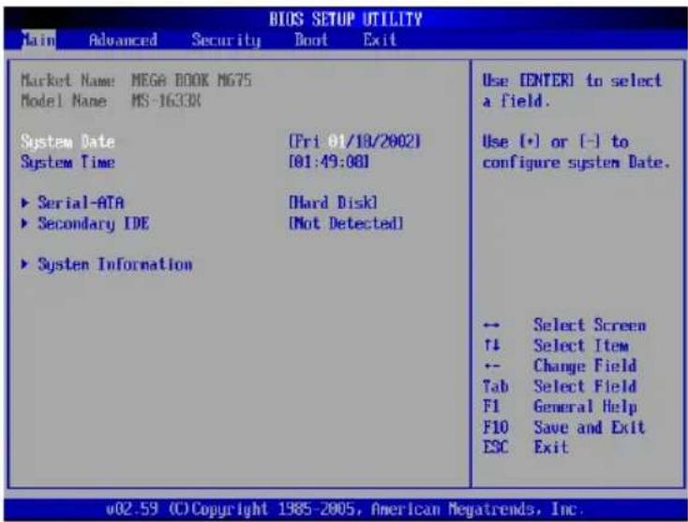
Task: Click the BIOS SETUP UTILITY title
Action: pyautogui.click(x=346, y=20)
